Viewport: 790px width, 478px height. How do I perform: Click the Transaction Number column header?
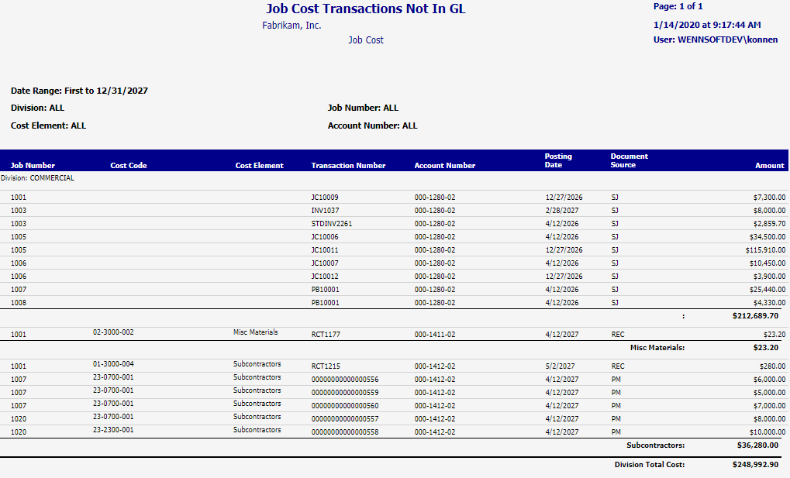[348, 165]
